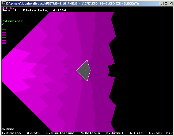Image resolution: width=174 pixels, height=136 pixels.
Task: Click the second legend color bar from top
Action: point(4,32)
